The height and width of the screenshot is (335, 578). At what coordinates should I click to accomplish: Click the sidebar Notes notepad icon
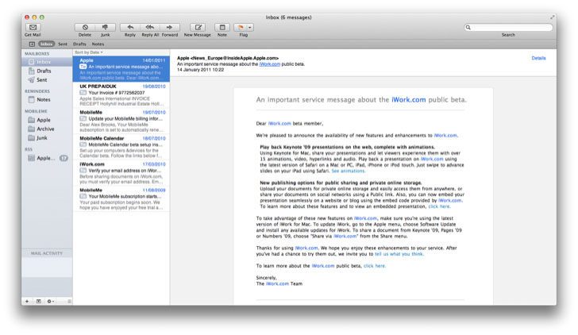pos(32,99)
